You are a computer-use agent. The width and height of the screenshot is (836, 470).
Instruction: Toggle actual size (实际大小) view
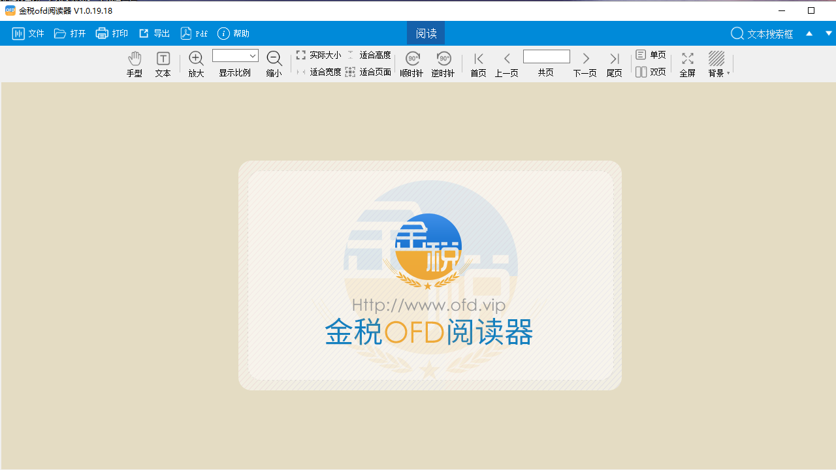(x=319, y=55)
